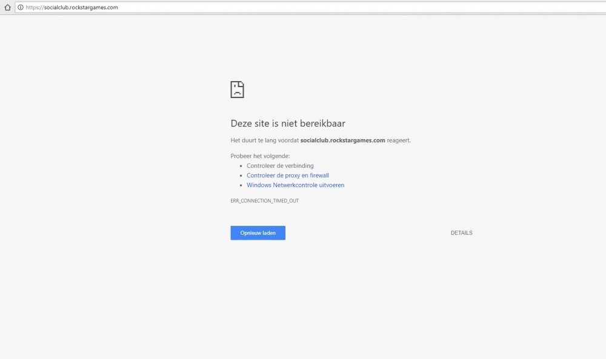Select error code ERR_CONNECTION_TIMED_OUT text

tap(265, 201)
